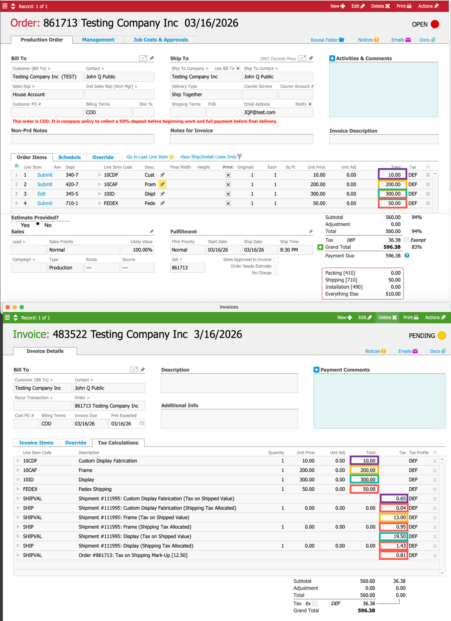The height and width of the screenshot is (621, 451).
Task: Add an activity with the plus icon
Action: pyautogui.click(x=332, y=58)
